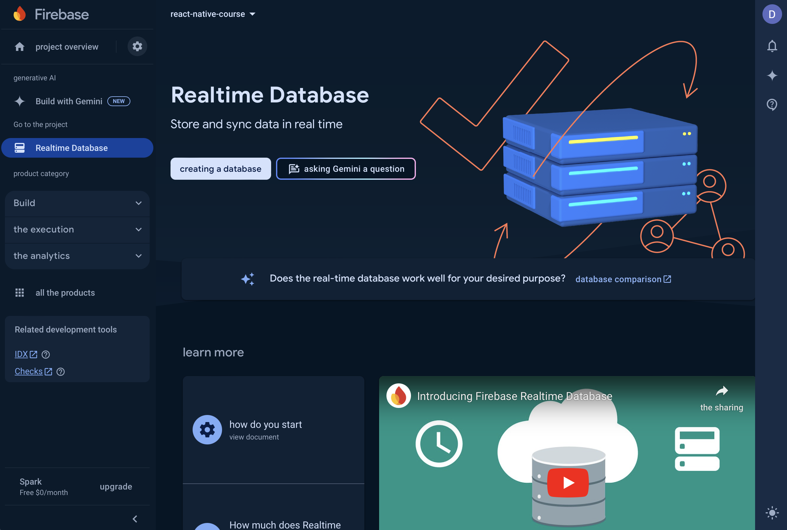The image size is (787, 530).
Task: Click the share arrow icon on video
Action: (x=722, y=391)
